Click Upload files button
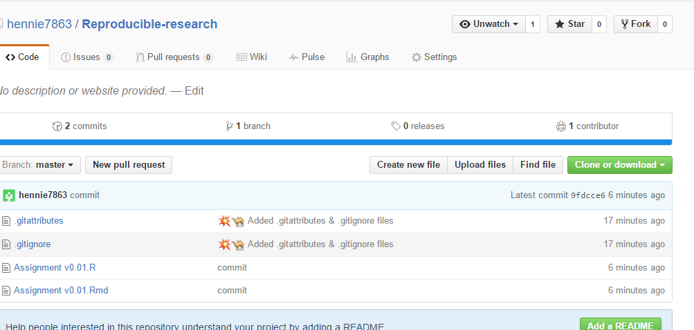The width and height of the screenshot is (694, 330). [480, 165]
